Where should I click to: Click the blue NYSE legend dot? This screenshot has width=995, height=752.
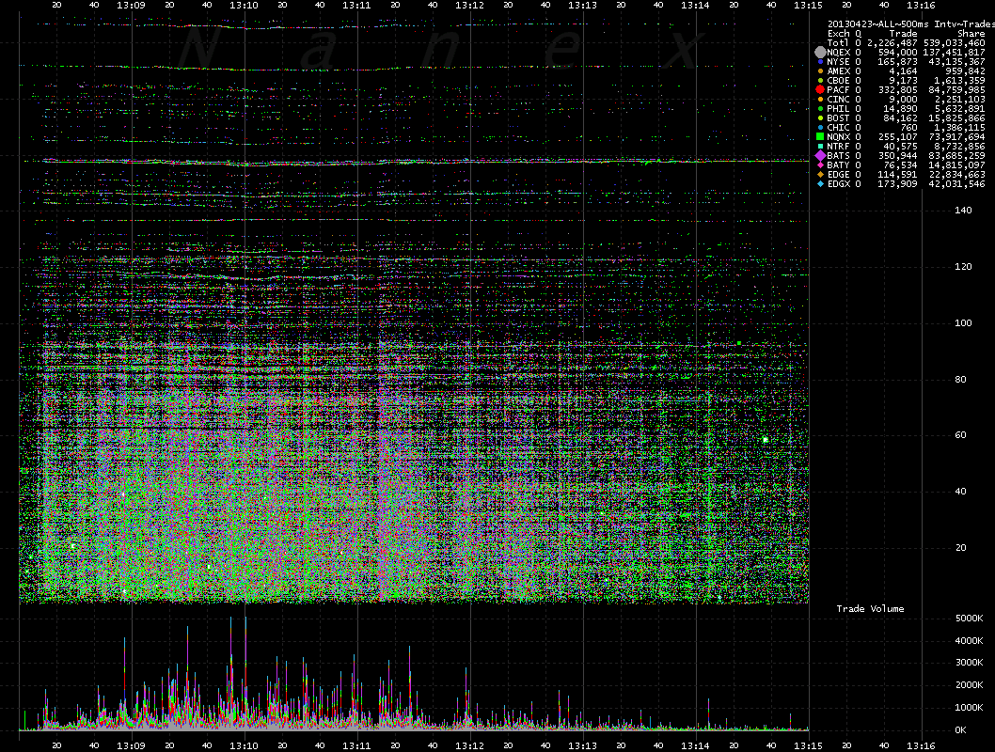(x=819, y=62)
